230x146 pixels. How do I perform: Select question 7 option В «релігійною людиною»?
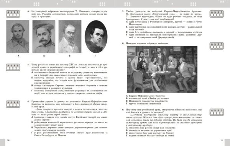pos(164,32)
